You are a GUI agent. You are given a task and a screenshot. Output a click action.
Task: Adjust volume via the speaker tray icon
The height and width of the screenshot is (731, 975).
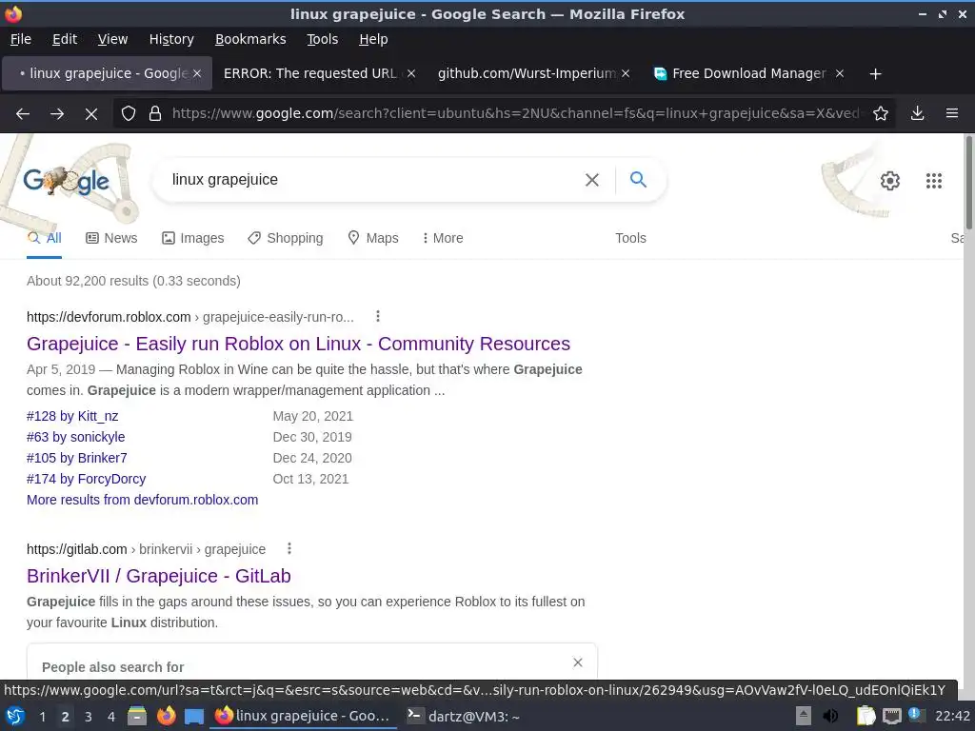click(830, 716)
